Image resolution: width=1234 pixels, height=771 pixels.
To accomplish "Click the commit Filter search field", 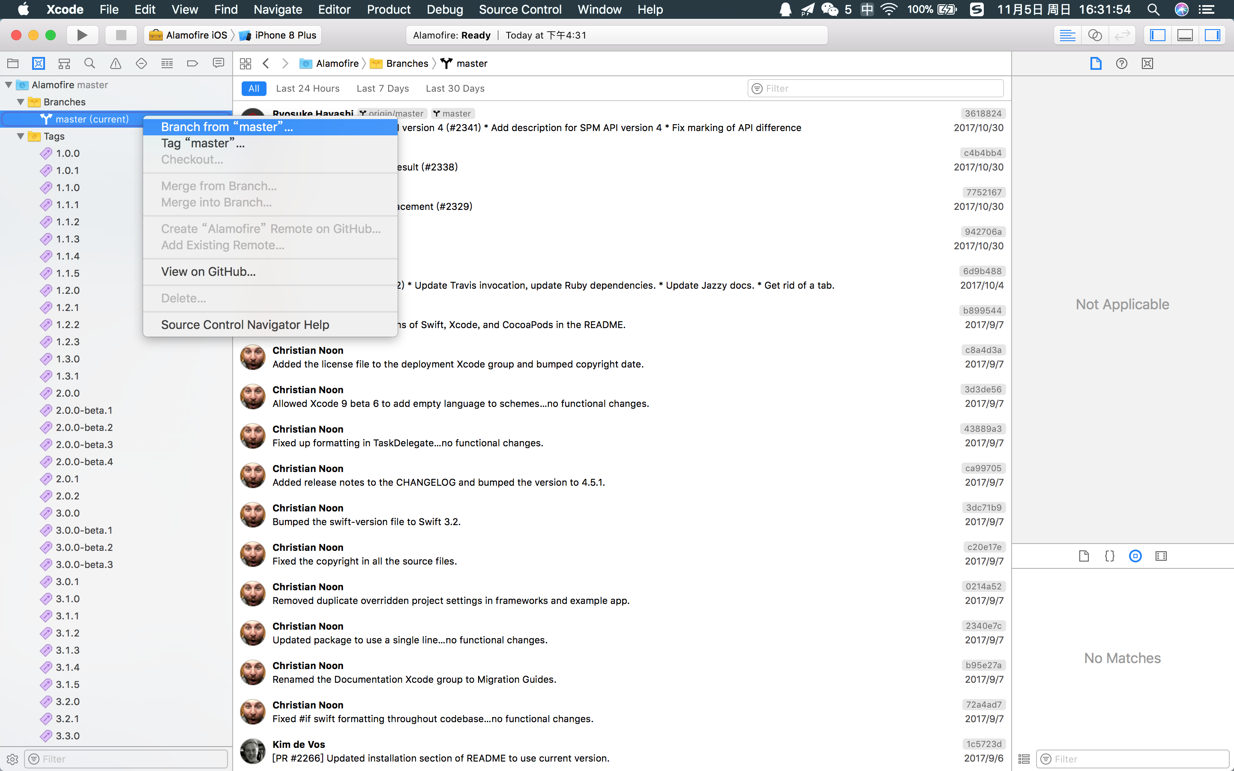I will [875, 88].
